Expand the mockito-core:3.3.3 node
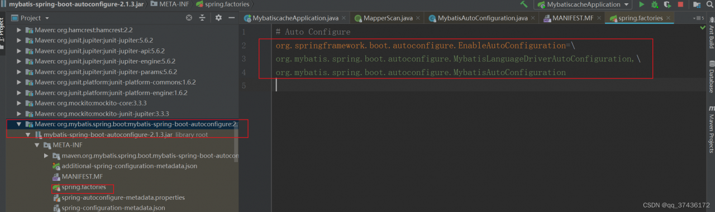The height and width of the screenshot is (212, 715). (x=19, y=103)
